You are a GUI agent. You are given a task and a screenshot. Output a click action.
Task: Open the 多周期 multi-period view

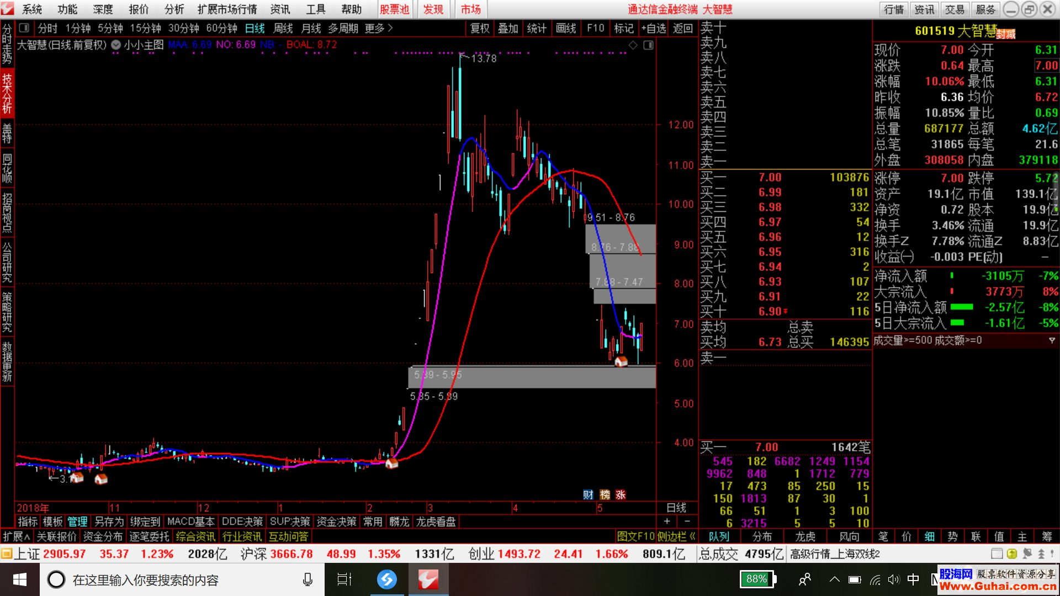point(343,28)
